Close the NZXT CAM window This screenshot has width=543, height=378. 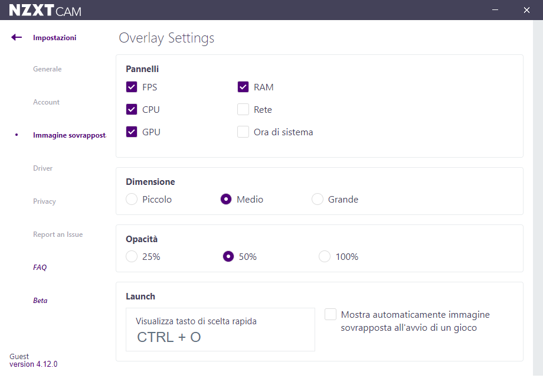click(x=526, y=10)
